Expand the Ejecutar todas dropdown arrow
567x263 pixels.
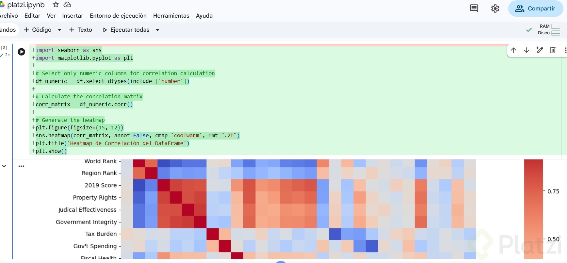pyautogui.click(x=157, y=30)
